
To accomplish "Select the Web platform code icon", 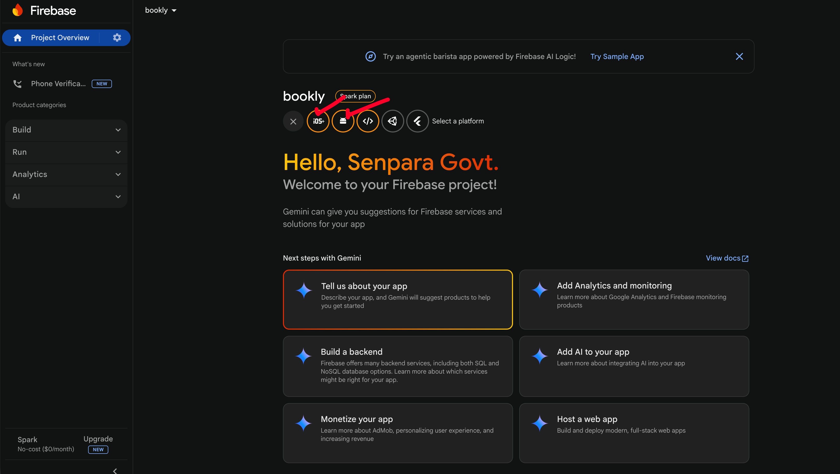I will 368,121.
